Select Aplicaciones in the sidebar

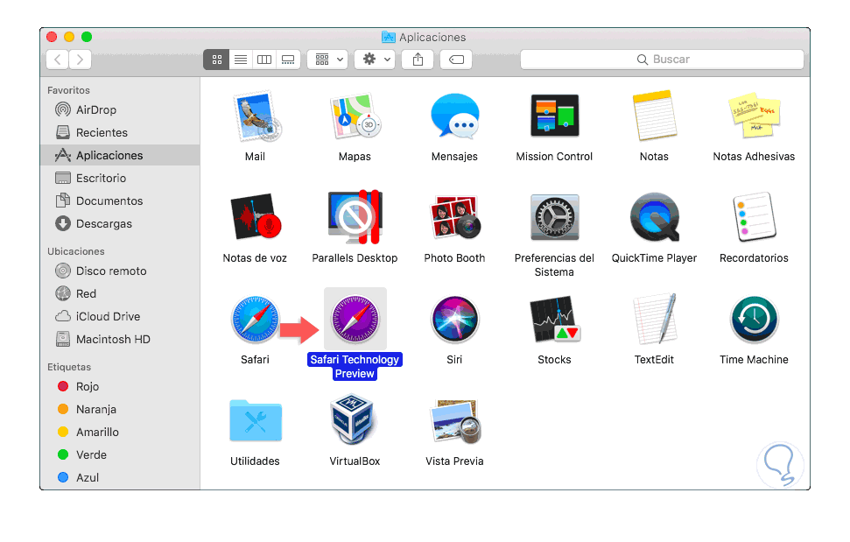[x=120, y=155]
